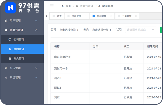Image resolution: width=163 pixels, height=105 pixels.
Task: Click the 供需方管理 breadcrumb link
Action: click(x=86, y=6)
